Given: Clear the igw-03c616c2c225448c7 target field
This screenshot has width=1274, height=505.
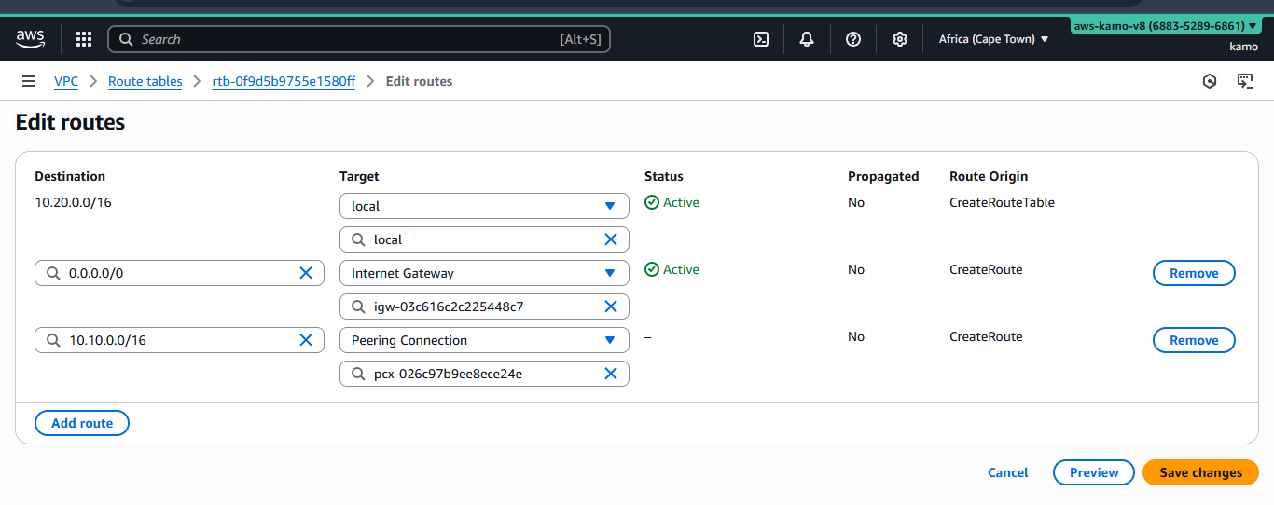Looking at the screenshot, I should point(611,307).
